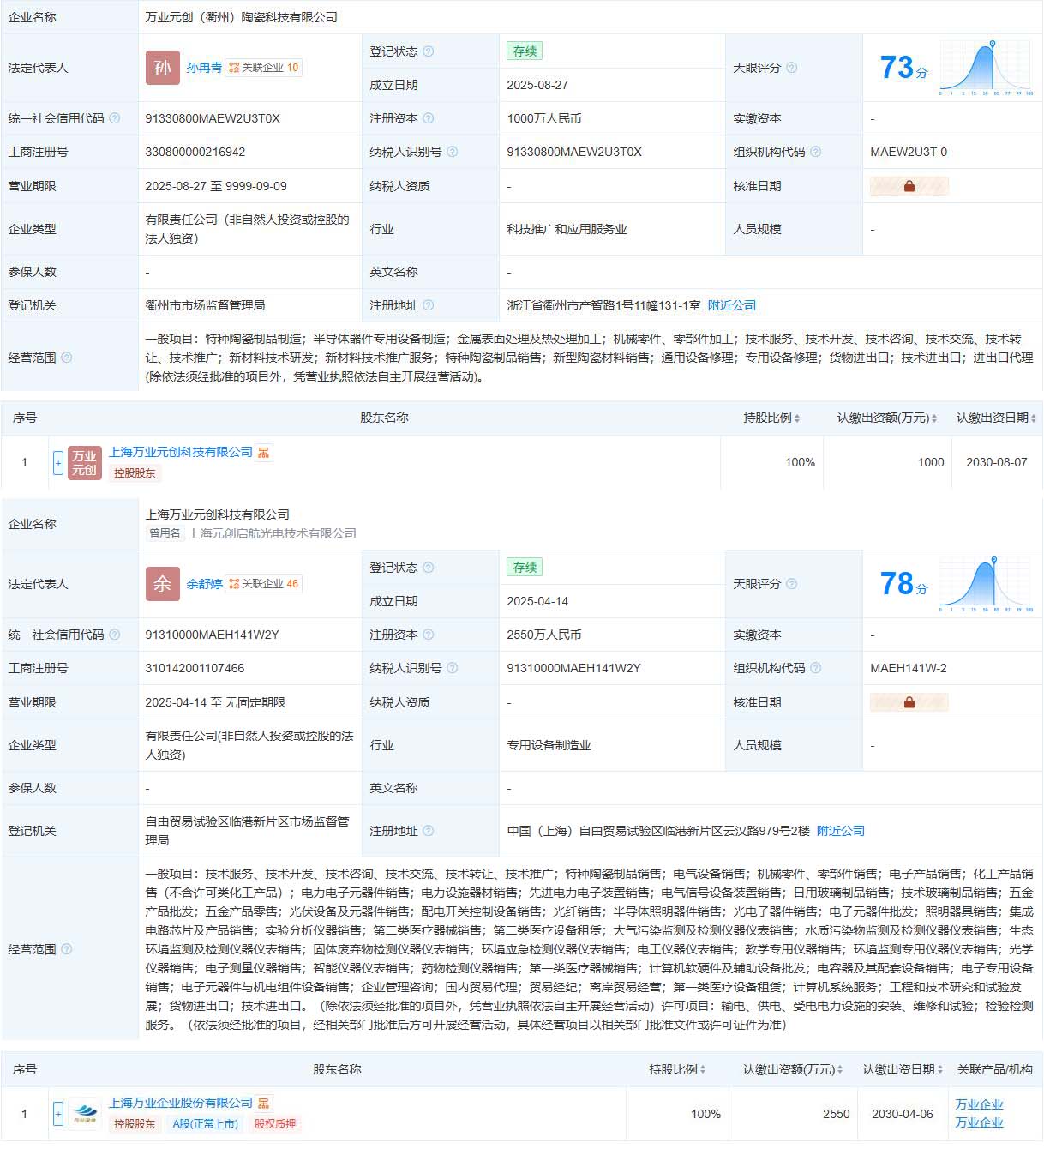The height and width of the screenshot is (1155, 1044).
Task: Click 存续 status badge above 2025-08-27
Action: tap(525, 51)
